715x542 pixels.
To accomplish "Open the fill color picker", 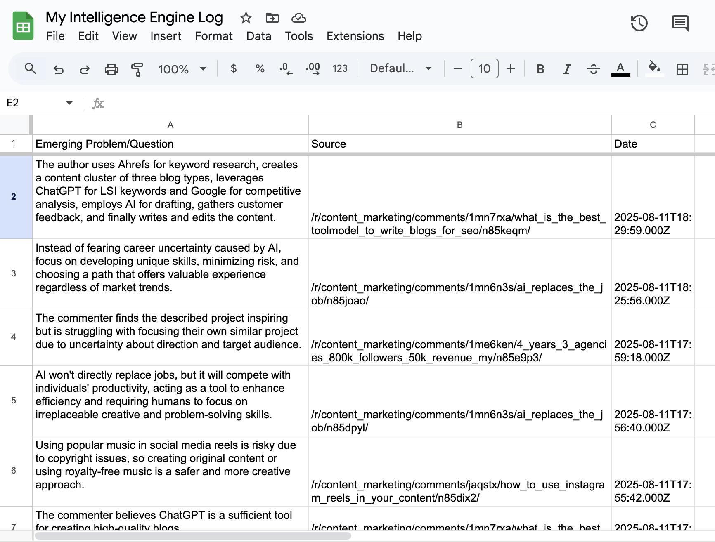I will pyautogui.click(x=654, y=68).
